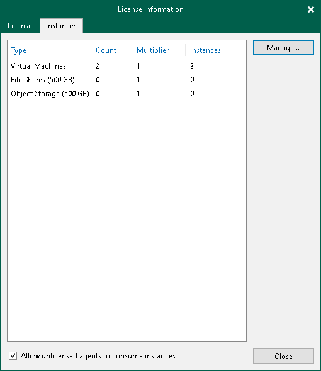The image size is (321, 371).
Task: Open the Manage... button
Action: [x=283, y=48]
